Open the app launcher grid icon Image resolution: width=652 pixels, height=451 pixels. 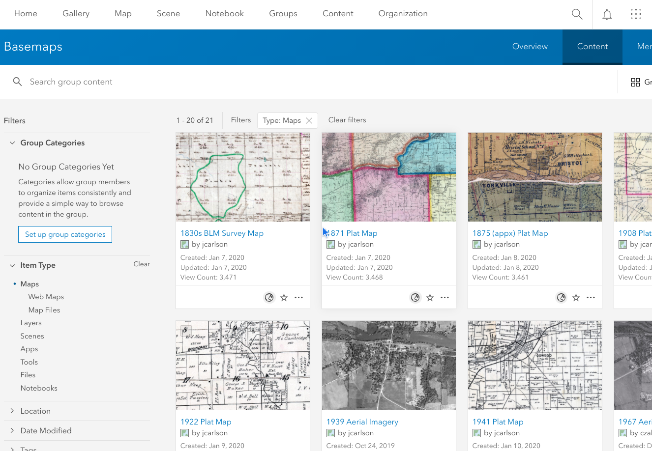point(636,14)
